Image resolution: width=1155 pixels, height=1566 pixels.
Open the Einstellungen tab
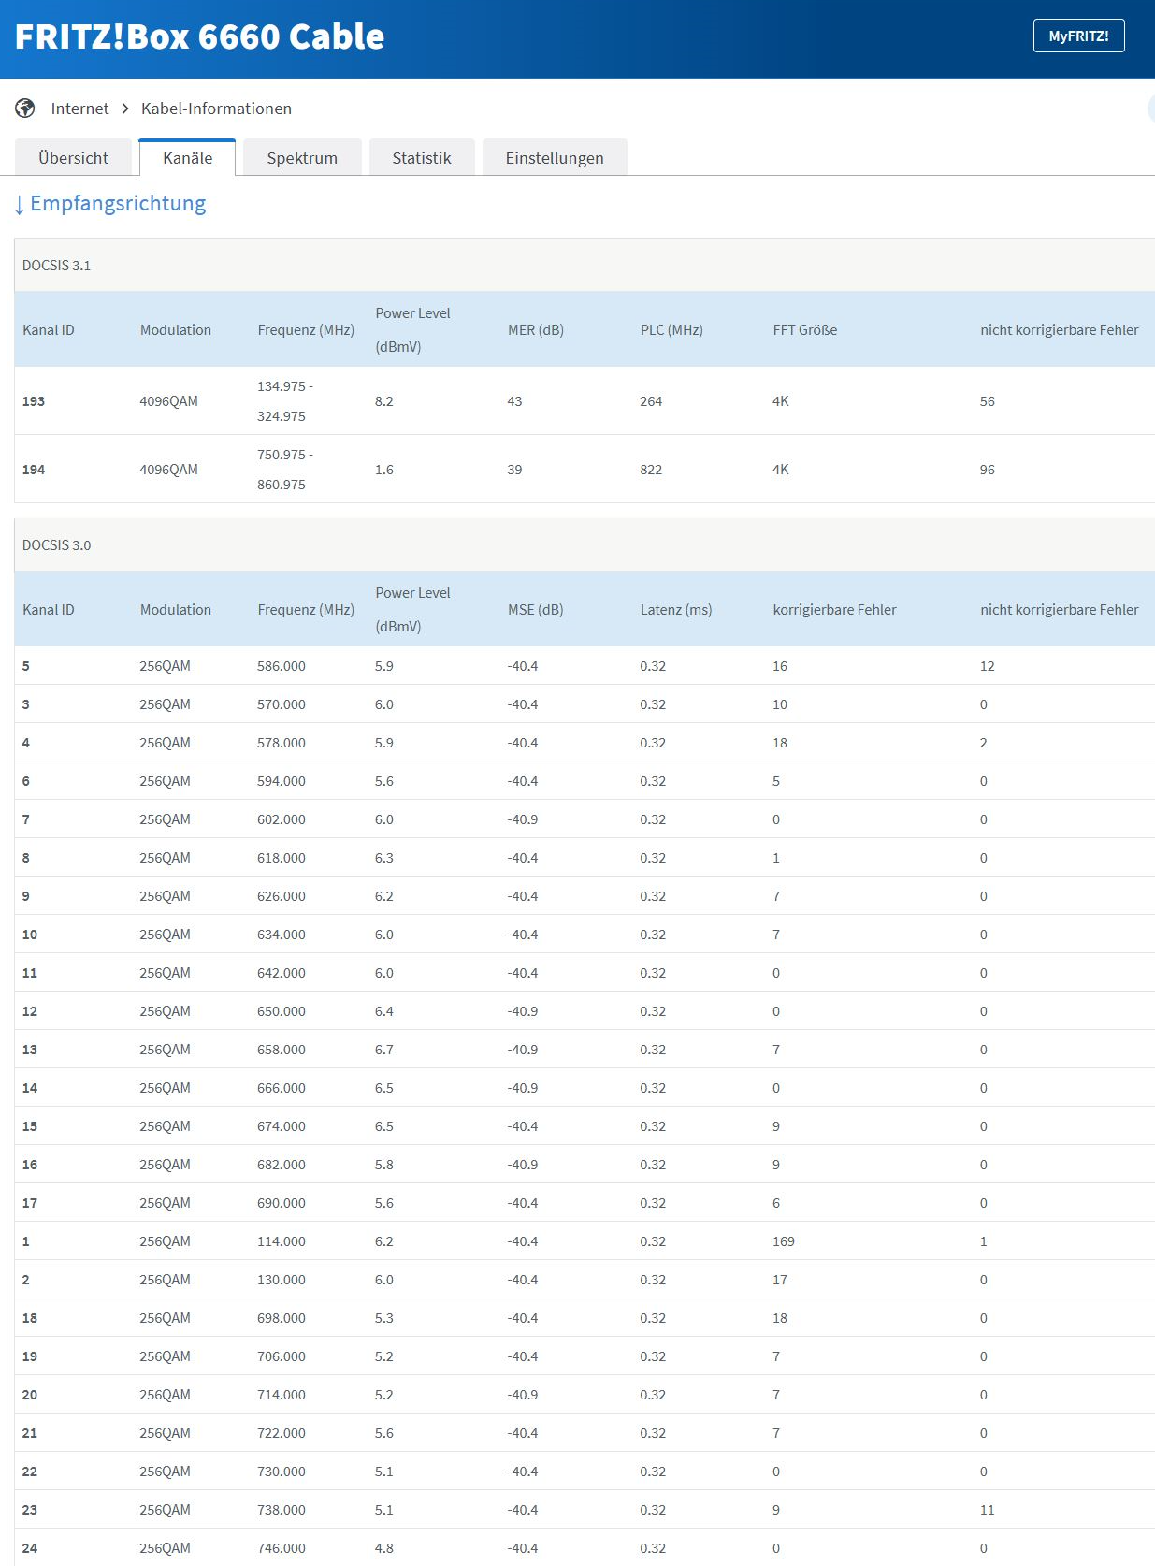point(555,157)
